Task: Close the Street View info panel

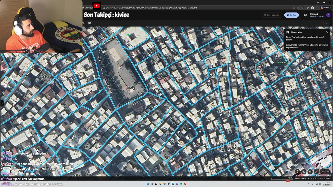Action: (327, 32)
